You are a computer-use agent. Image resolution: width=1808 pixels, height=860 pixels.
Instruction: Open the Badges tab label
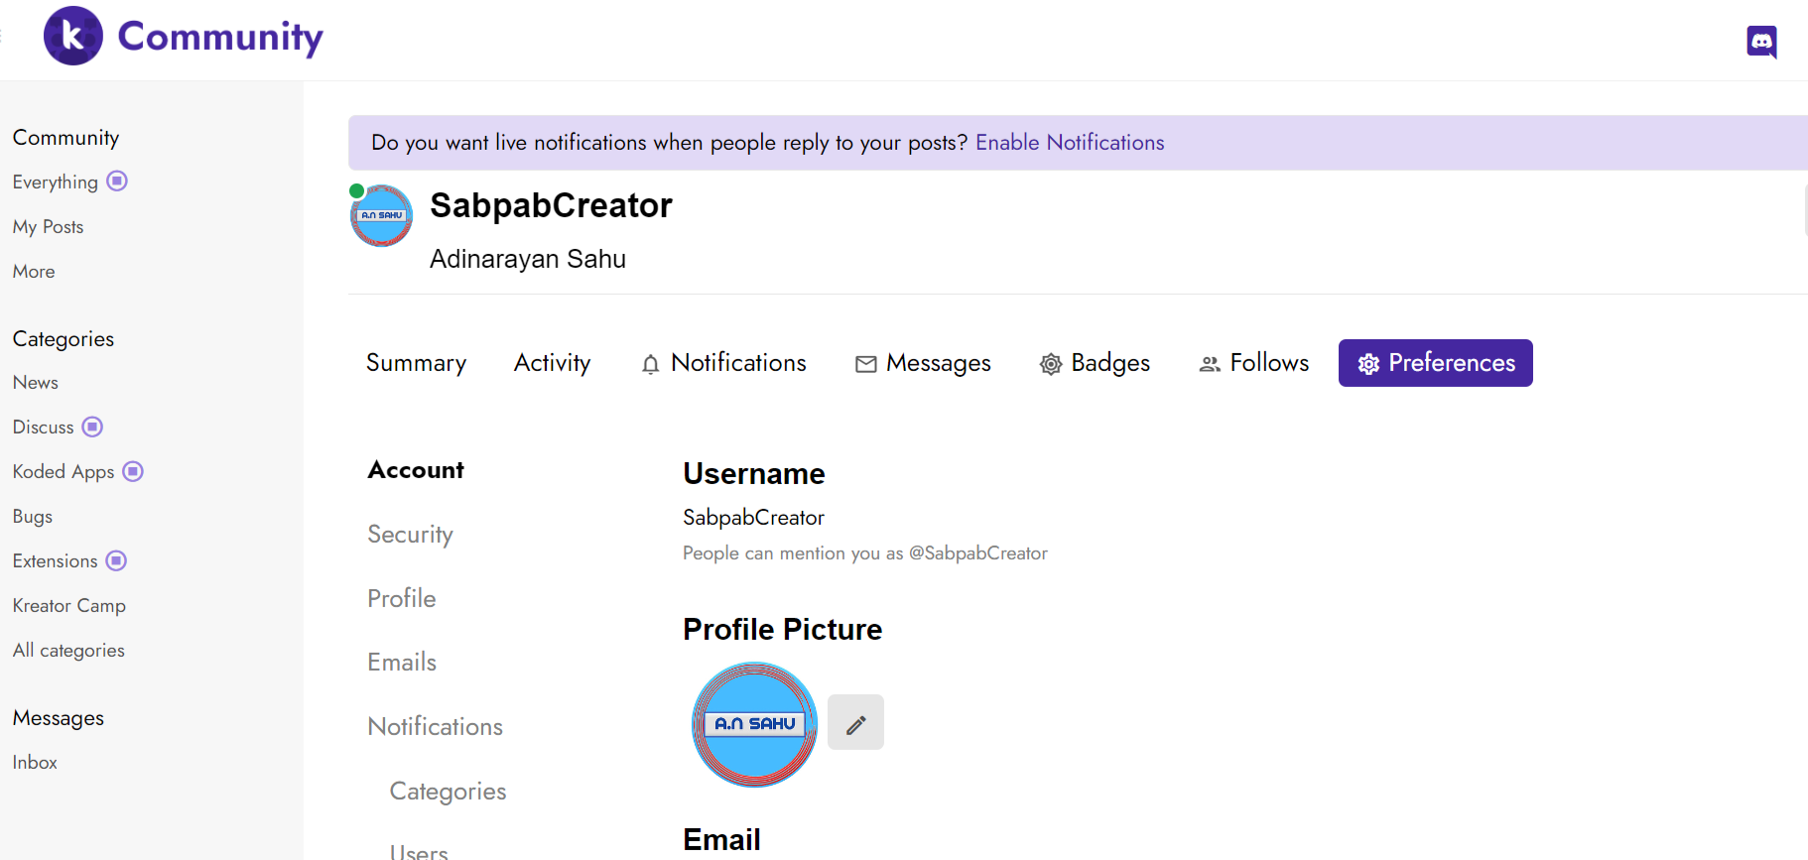point(1110,363)
